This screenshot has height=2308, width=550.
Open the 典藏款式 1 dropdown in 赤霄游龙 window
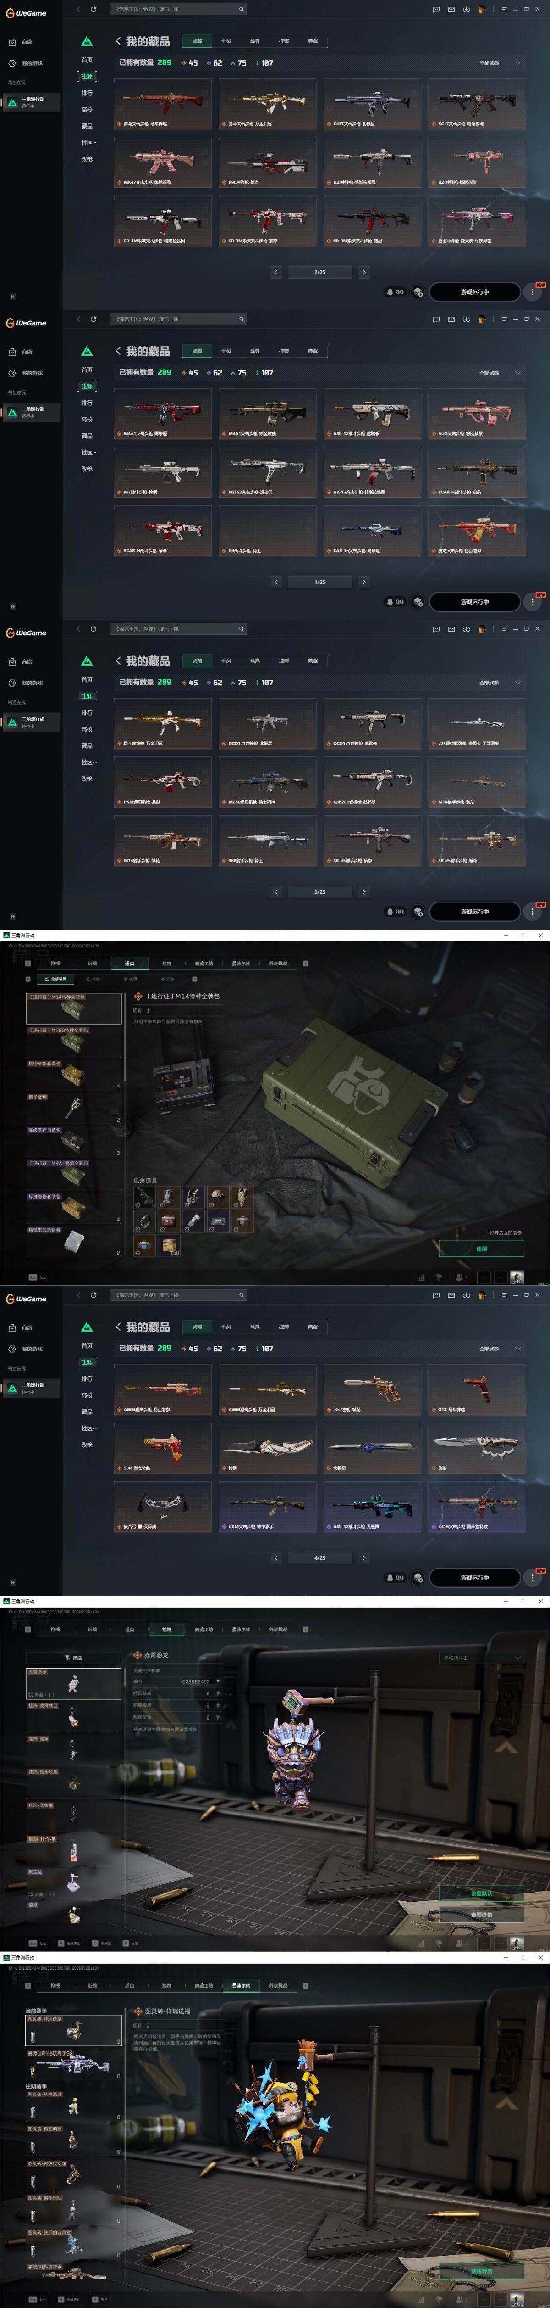click(481, 1658)
